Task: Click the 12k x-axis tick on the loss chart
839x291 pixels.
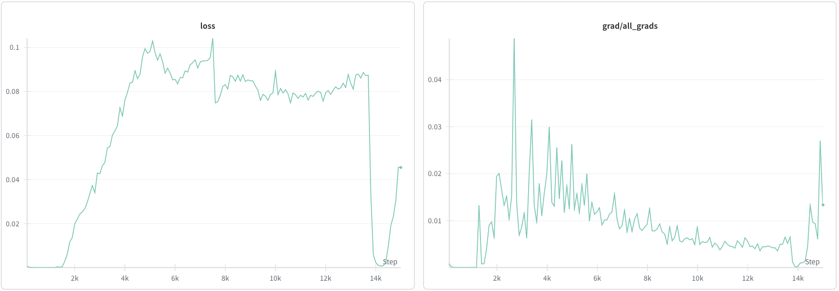Action: (325, 279)
